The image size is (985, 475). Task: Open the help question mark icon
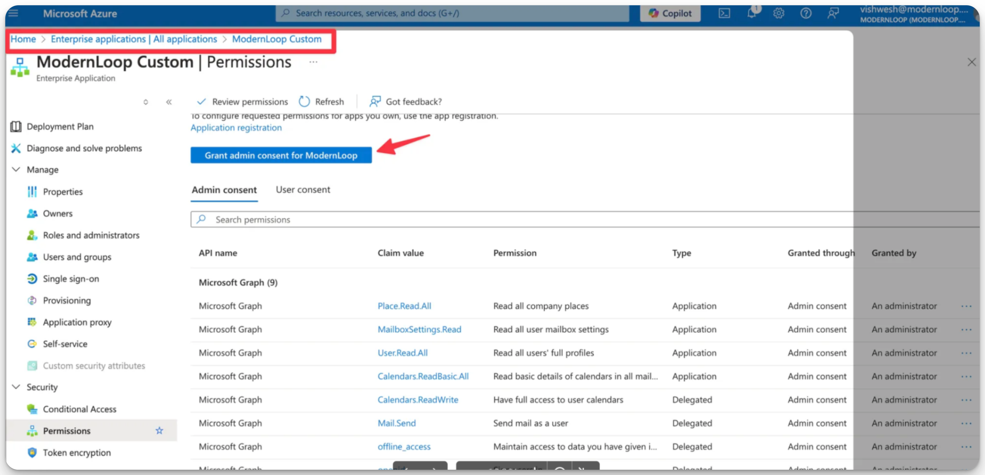806,13
